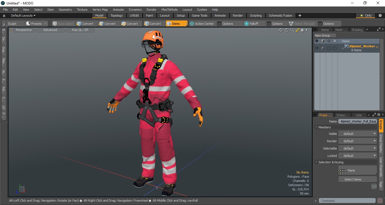
Task: Open the Vertex Map menu
Action: 100,10
